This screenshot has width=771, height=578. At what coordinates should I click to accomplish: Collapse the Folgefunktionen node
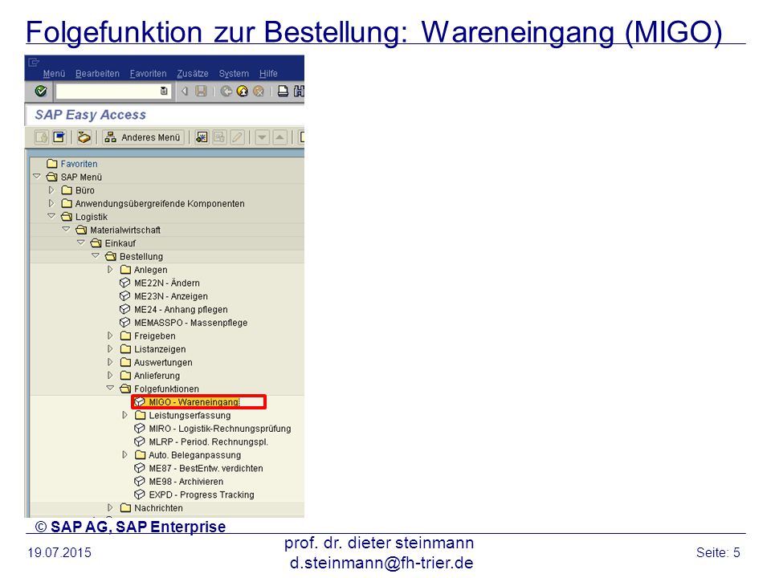(x=111, y=388)
